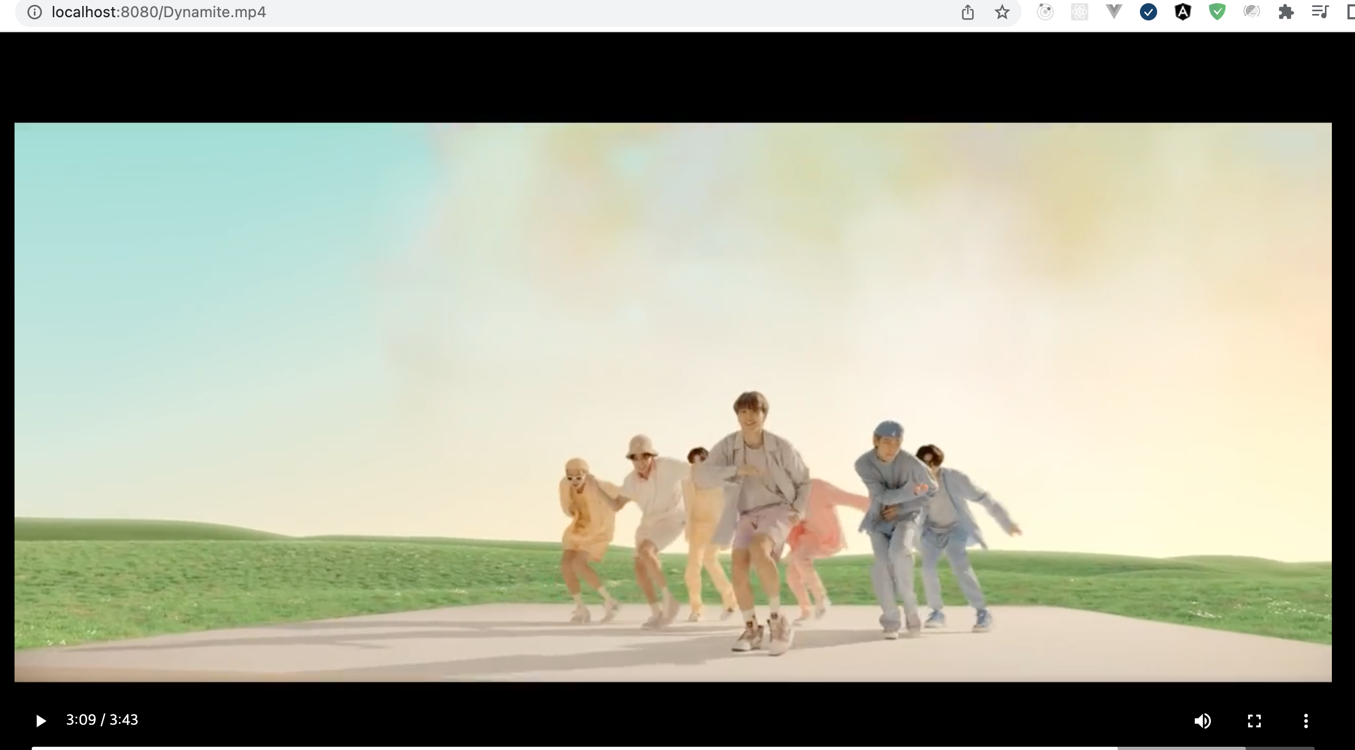
Task: Click the globe translation extension icon
Action: coord(1251,12)
